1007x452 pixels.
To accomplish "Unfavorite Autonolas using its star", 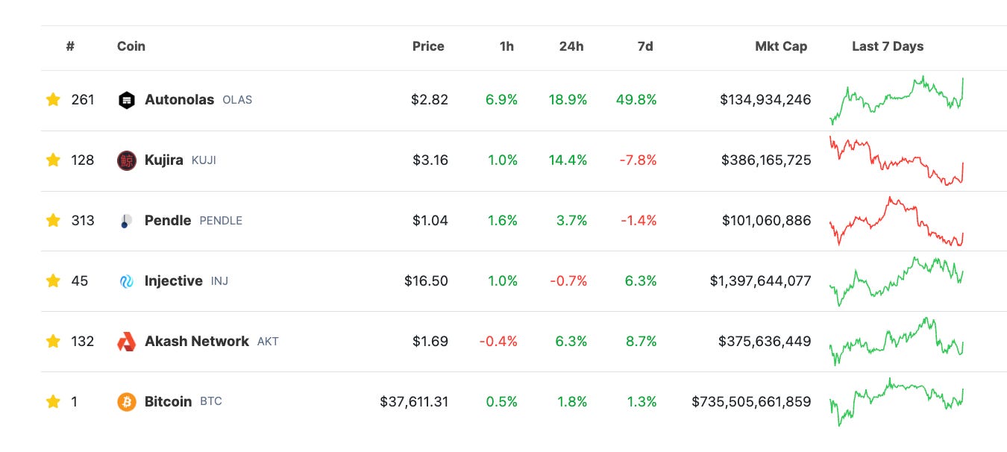I will tap(52, 99).
